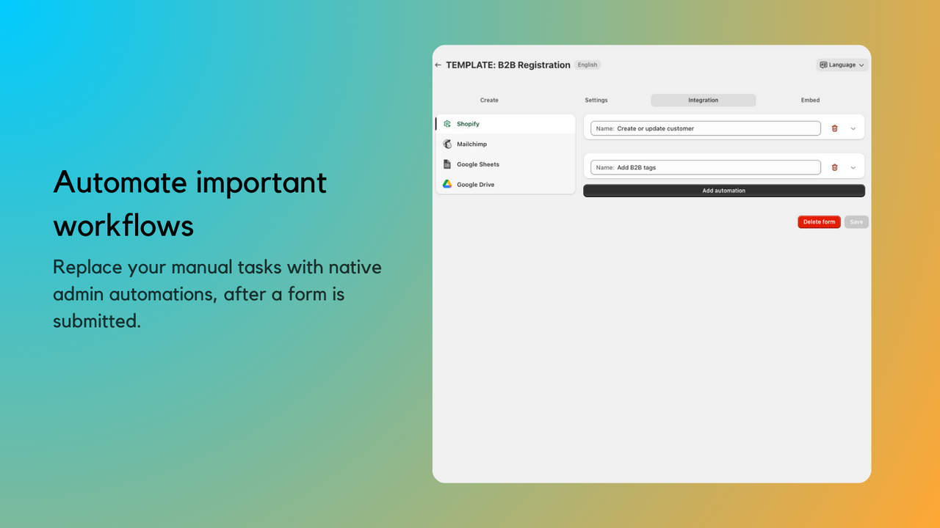940x528 pixels.
Task: Click the TEMPLATE: B2B Registration title
Action: [508, 65]
